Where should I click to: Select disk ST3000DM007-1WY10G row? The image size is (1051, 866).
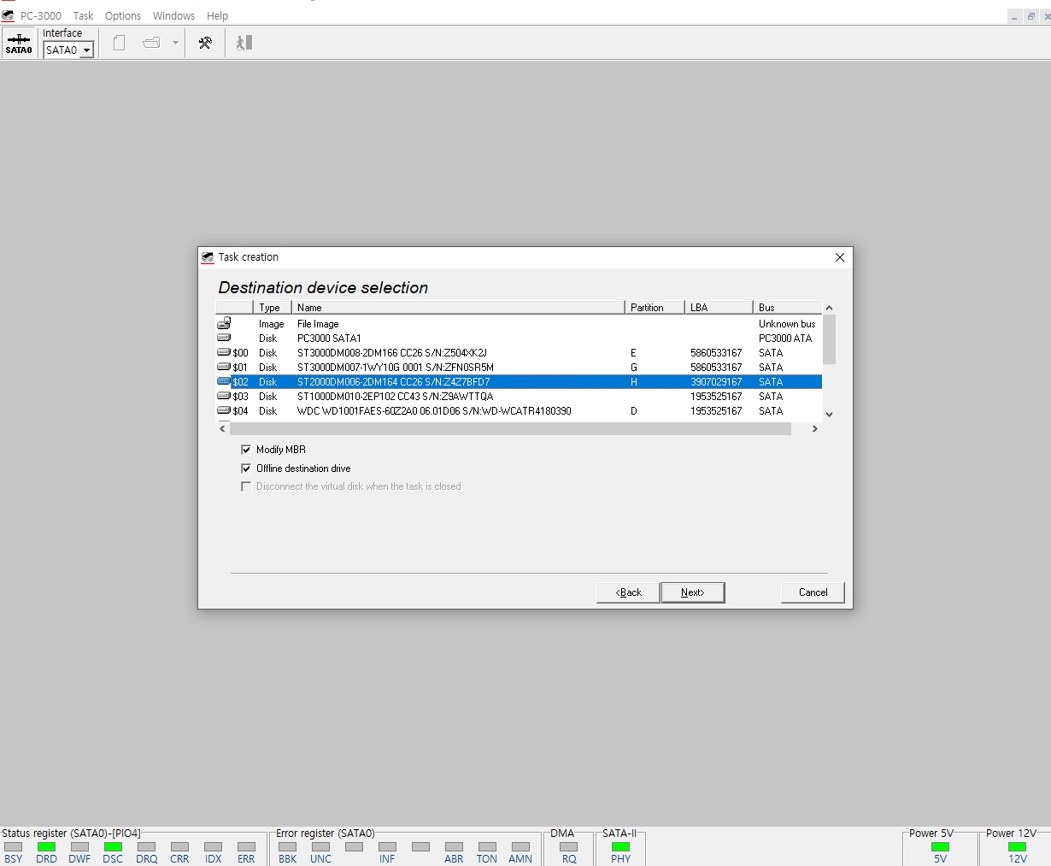point(519,368)
